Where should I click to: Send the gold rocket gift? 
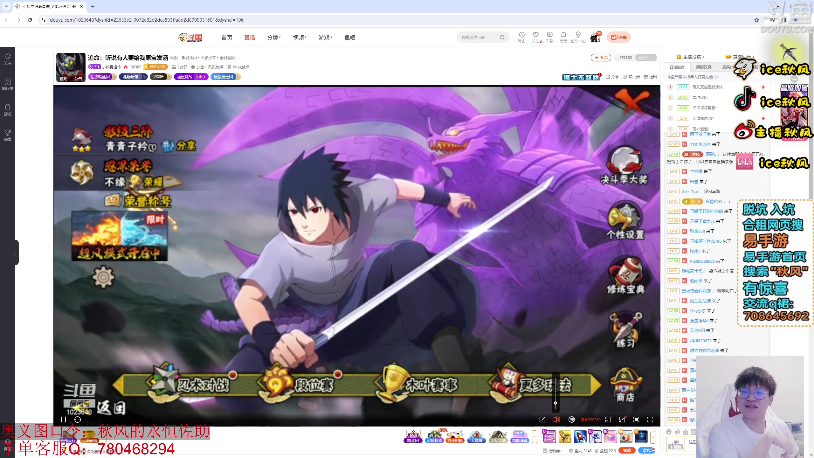coord(565,437)
